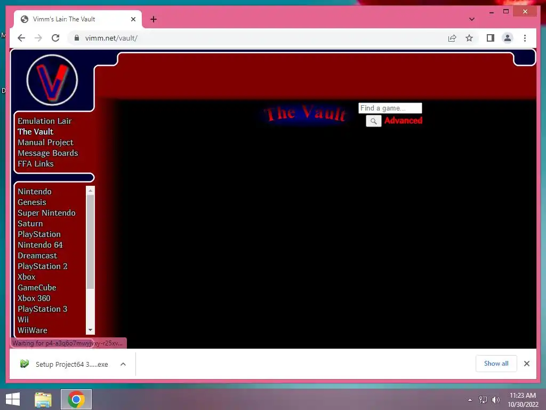
Task: Close the Vimm's Lair tab
Action: (133, 19)
